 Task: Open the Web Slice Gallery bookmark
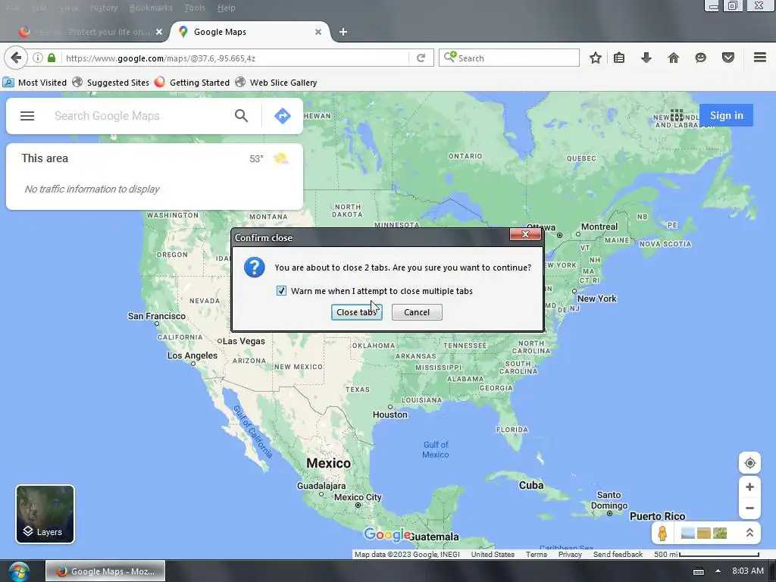[276, 83]
